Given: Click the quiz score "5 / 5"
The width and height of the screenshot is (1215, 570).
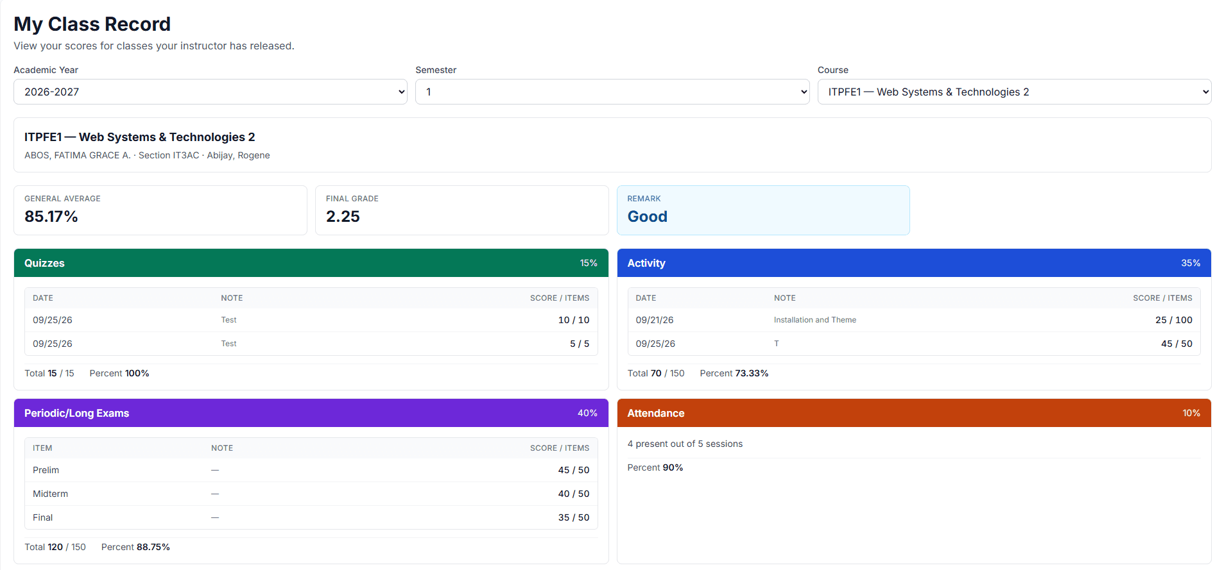Looking at the screenshot, I should pyautogui.click(x=580, y=344).
